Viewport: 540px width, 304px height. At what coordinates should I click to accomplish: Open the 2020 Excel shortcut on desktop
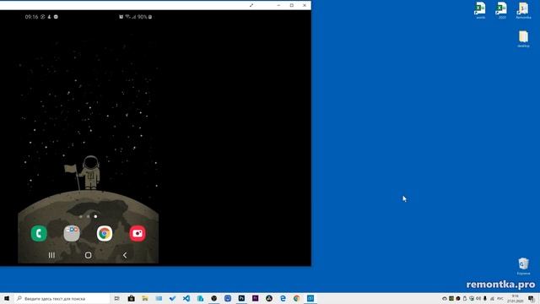(502, 10)
